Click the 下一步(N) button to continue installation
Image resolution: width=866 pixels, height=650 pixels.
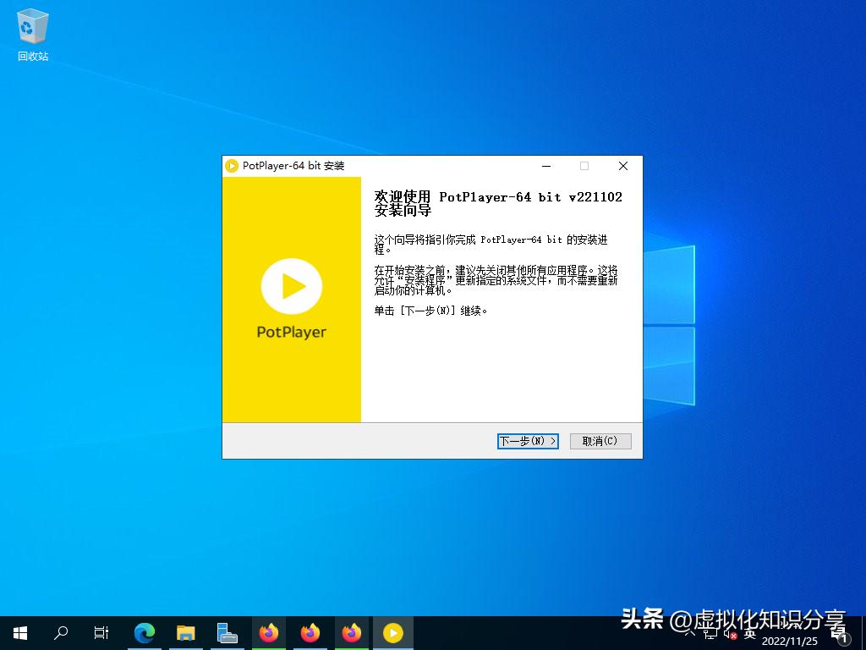(528, 441)
